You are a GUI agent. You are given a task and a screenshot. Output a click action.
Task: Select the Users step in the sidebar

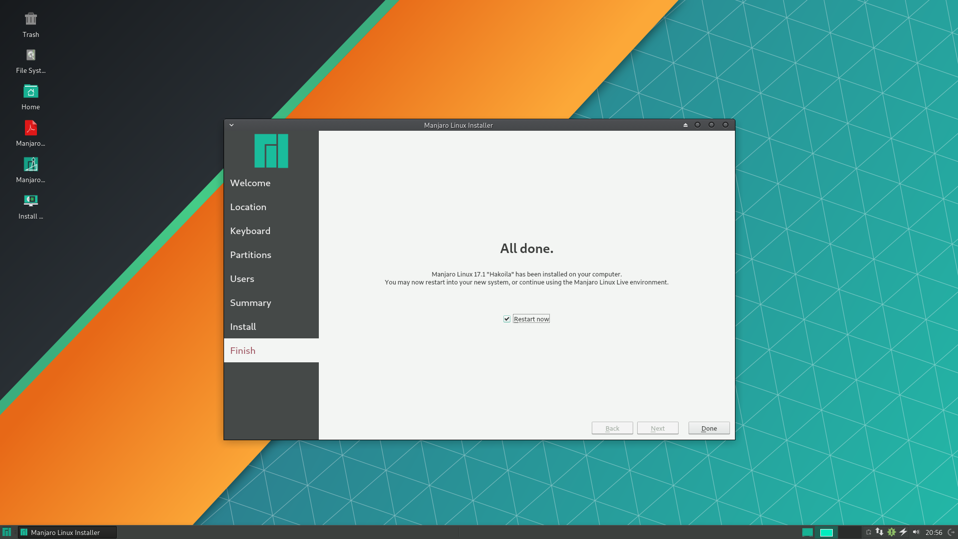271,279
